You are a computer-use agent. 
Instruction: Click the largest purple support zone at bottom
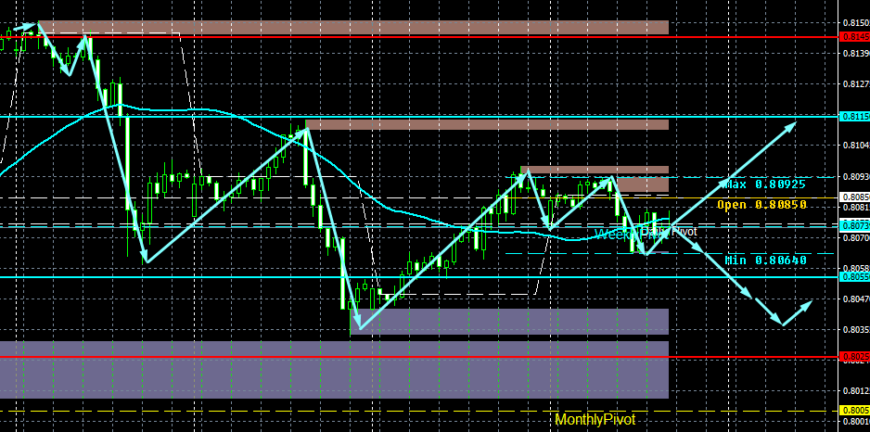point(334,370)
